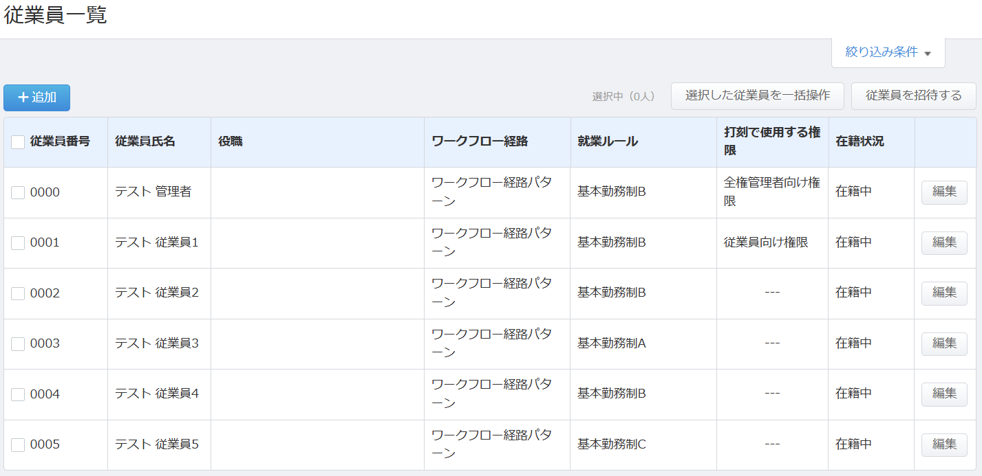Image resolution: width=982 pixels, height=476 pixels.
Task: Click the blue 追加 add button
Action: pos(36,98)
